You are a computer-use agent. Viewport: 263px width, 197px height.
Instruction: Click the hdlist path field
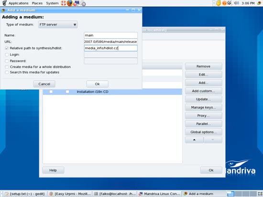(x=111, y=48)
